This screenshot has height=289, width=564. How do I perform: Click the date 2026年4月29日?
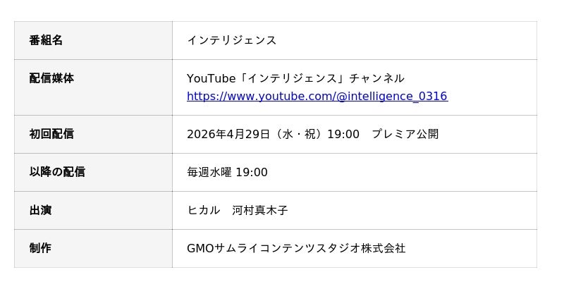point(228,134)
